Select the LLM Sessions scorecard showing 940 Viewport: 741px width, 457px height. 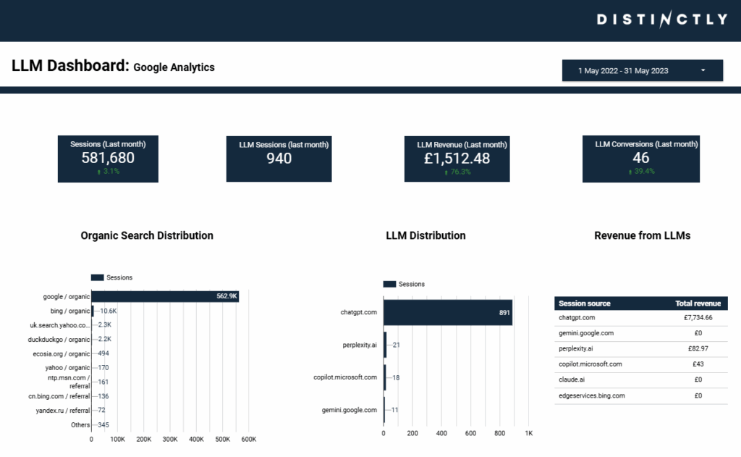pos(279,157)
